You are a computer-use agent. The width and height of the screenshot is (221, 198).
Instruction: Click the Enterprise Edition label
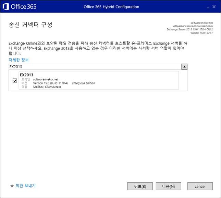(83, 83)
